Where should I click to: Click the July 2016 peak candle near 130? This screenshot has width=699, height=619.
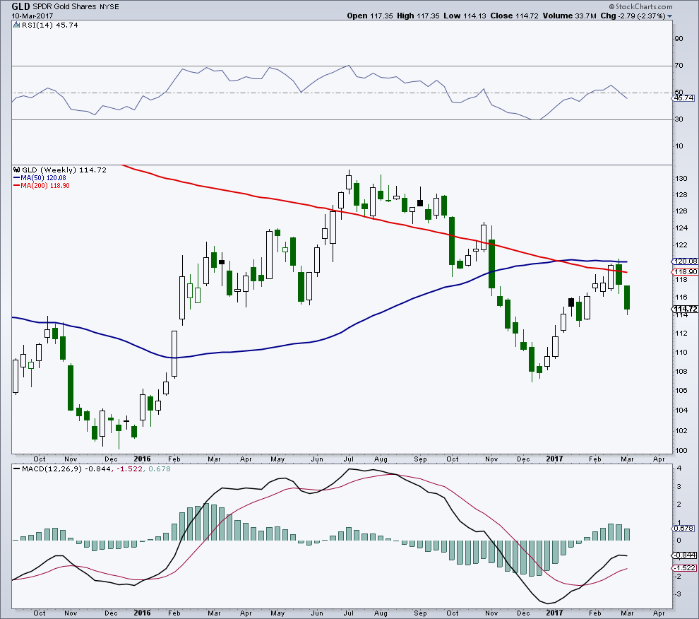(349, 181)
